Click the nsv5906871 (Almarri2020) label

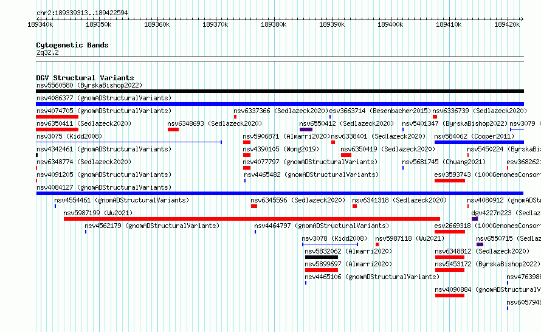[286, 136]
